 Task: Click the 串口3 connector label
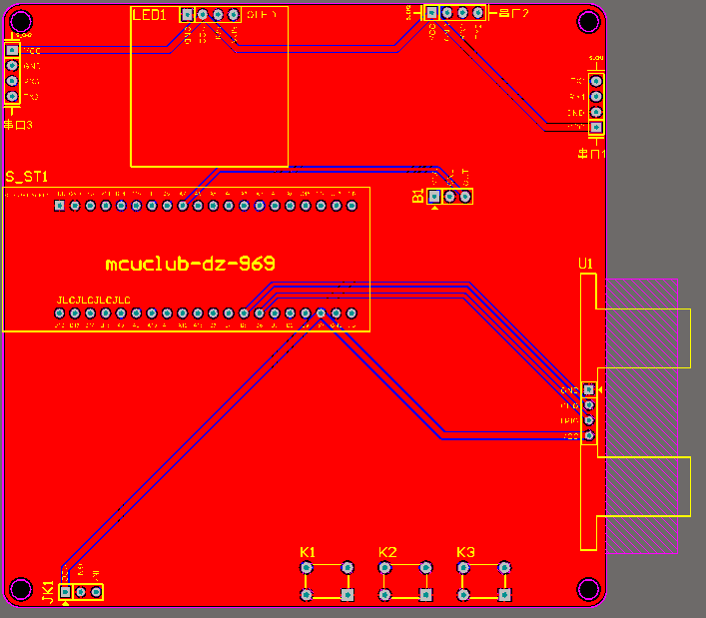[18, 125]
